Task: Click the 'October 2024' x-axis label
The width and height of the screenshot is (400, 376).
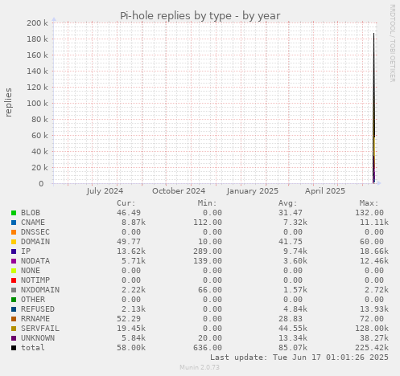Action: pos(179,191)
